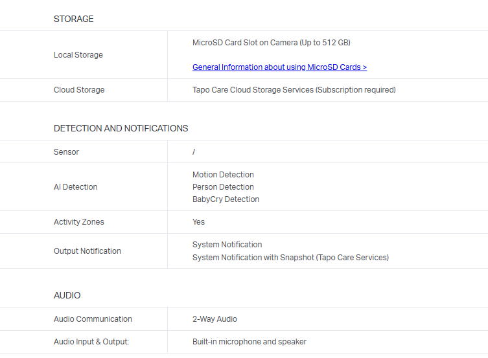Screen dimensions: 488x358
Task: Select the System Notification with Snapshot text
Action: pos(290,258)
